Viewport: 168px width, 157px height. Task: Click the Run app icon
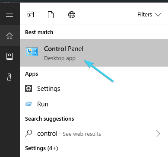tap(29, 104)
